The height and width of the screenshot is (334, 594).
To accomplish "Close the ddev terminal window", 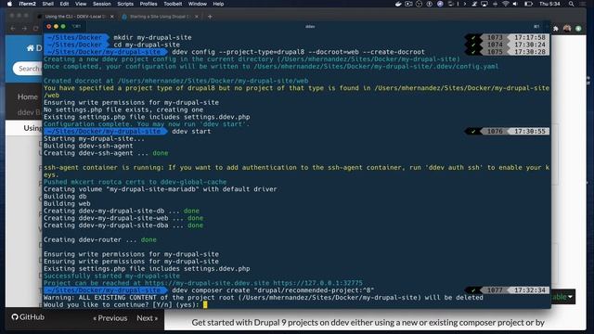I will click(48, 27).
